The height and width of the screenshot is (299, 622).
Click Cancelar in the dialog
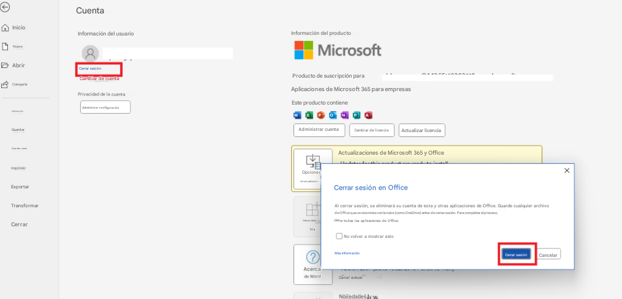click(x=548, y=255)
